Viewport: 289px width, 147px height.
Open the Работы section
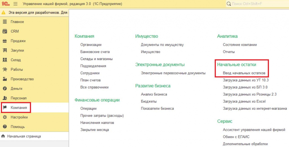pyautogui.click(x=17, y=70)
